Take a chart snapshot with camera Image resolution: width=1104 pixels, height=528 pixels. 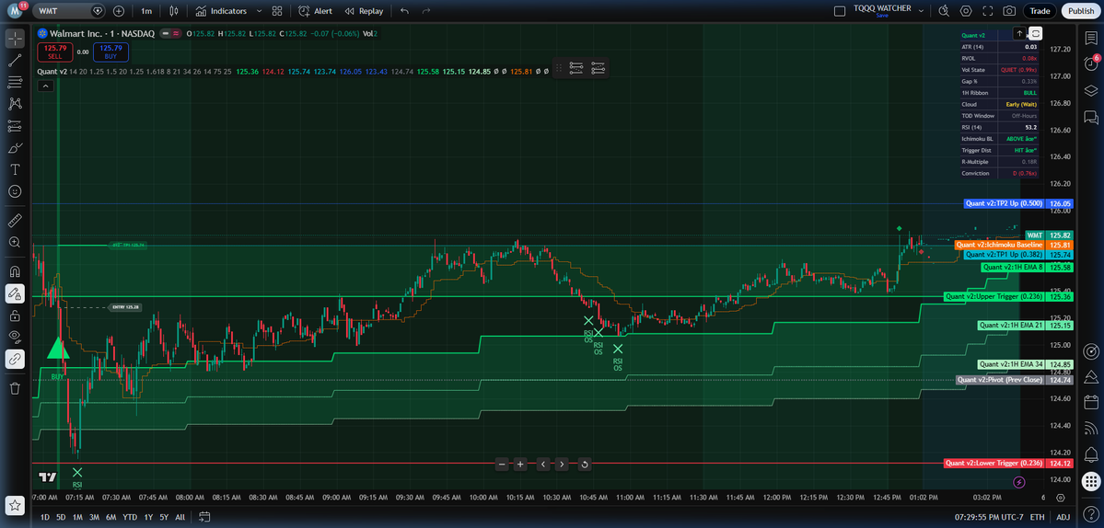tap(1010, 11)
